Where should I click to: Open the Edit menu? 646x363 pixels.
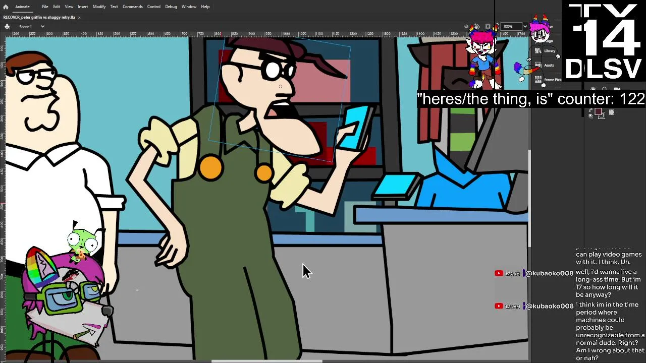(57, 7)
